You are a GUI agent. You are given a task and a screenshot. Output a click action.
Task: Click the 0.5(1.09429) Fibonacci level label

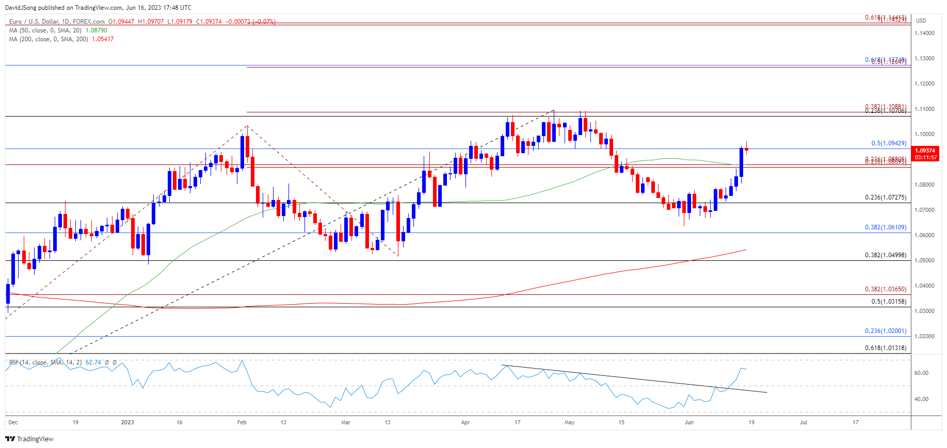coord(889,143)
